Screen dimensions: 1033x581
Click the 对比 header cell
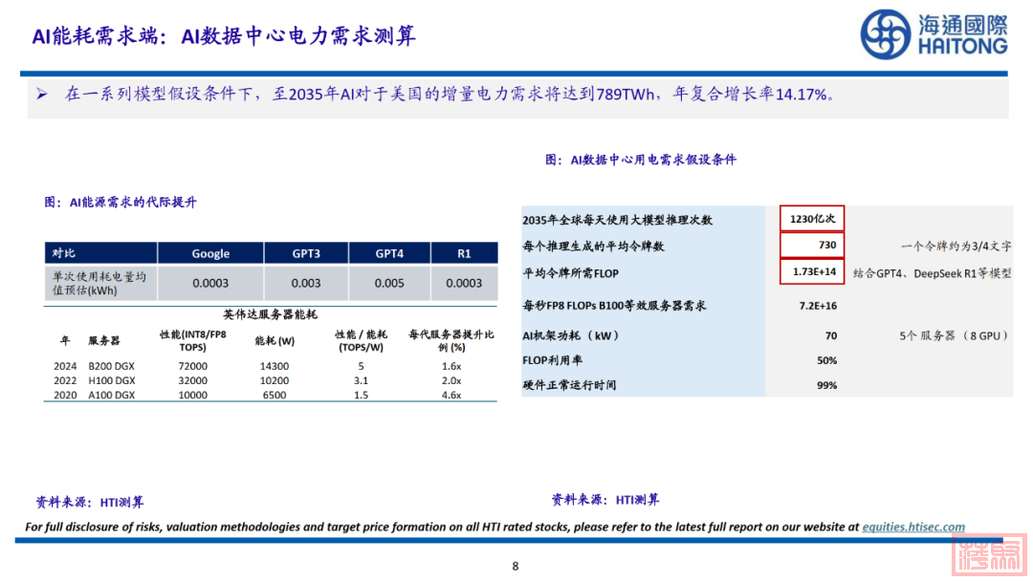point(63,253)
